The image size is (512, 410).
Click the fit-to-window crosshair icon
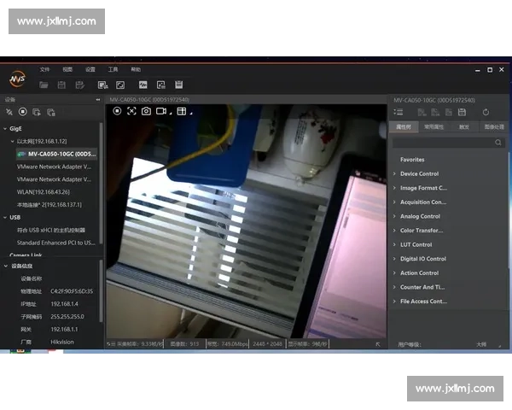coord(131,111)
